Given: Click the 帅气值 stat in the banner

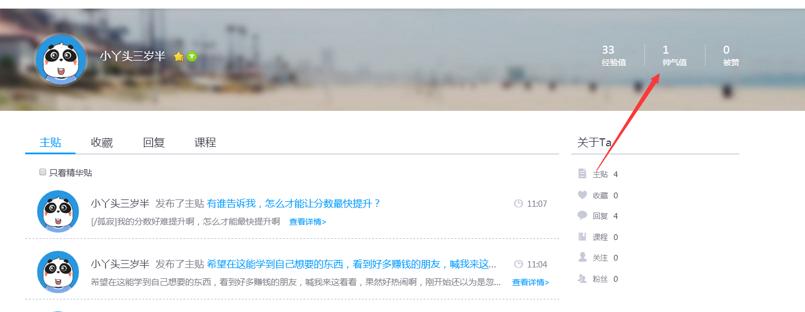Looking at the screenshot, I should pyautogui.click(x=674, y=55).
